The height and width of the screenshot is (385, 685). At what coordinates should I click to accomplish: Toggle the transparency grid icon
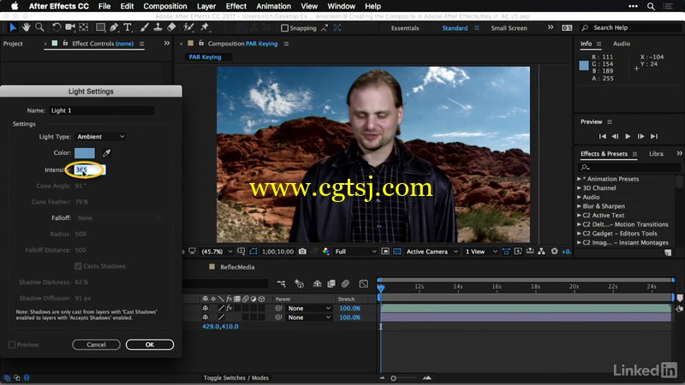click(x=397, y=252)
